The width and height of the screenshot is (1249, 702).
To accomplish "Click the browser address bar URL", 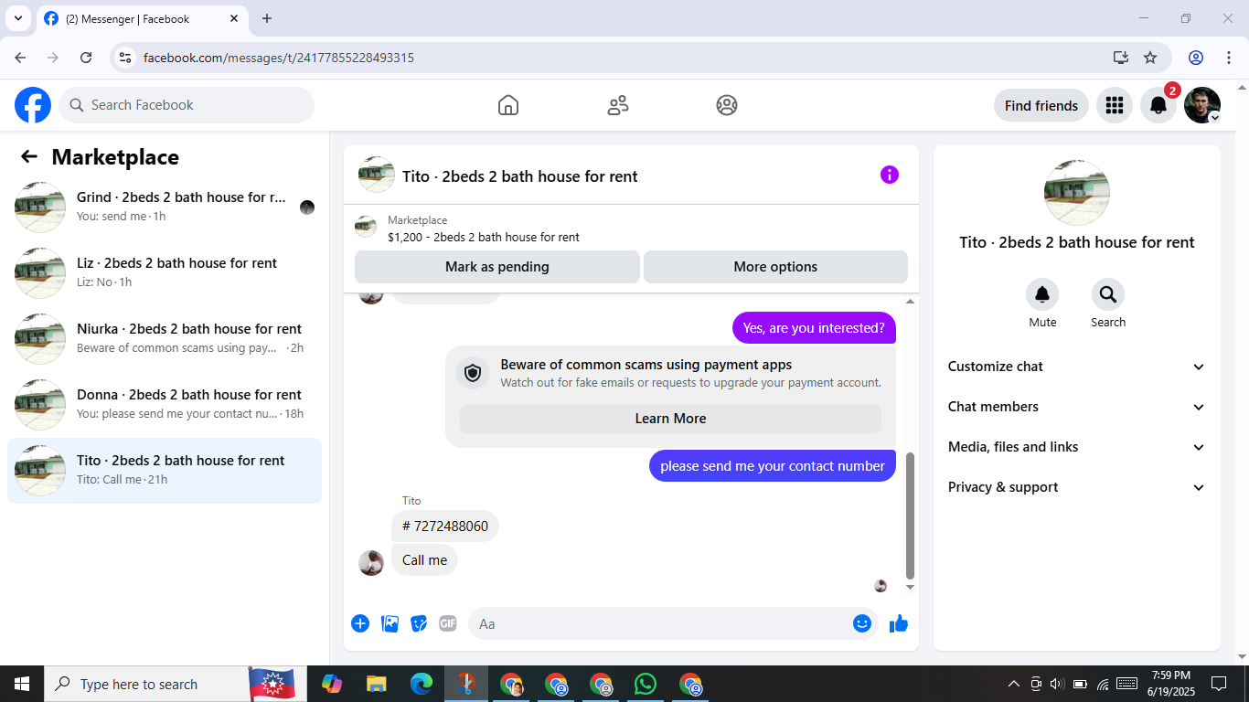I will pyautogui.click(x=279, y=58).
